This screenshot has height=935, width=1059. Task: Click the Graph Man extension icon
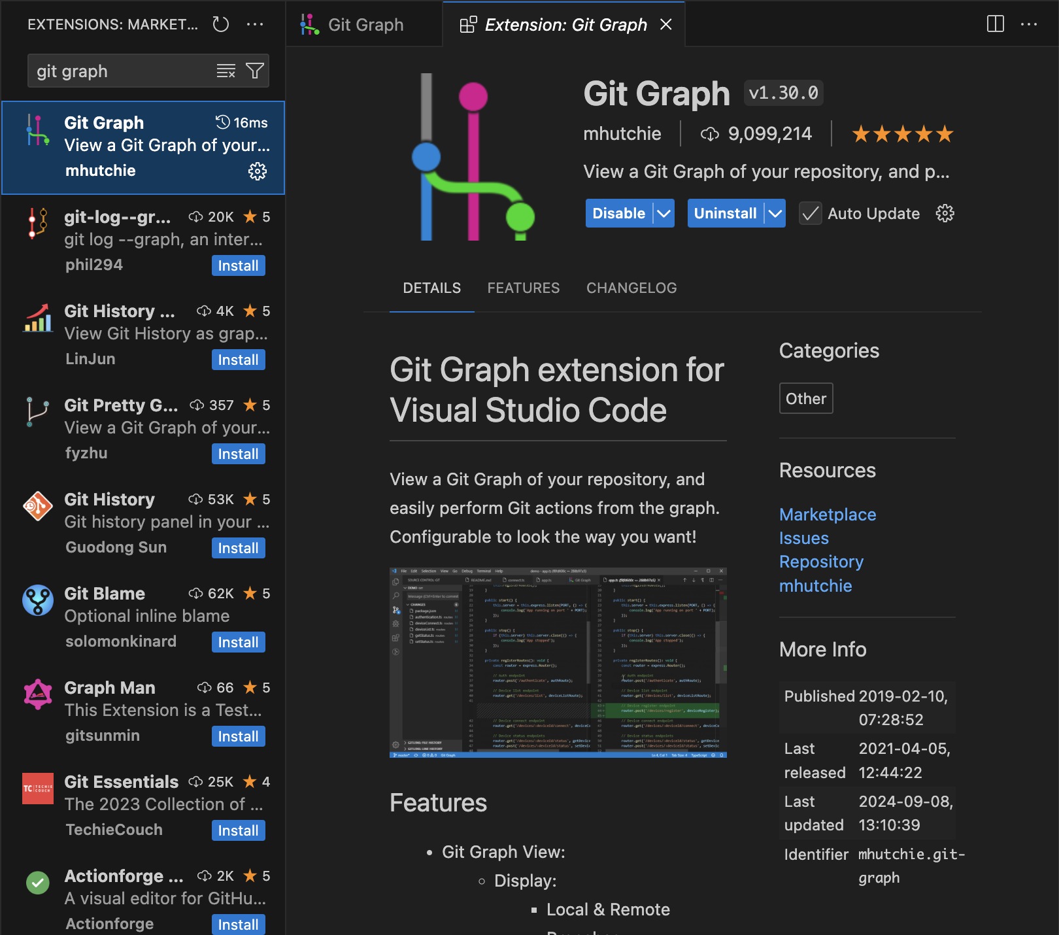[38, 694]
